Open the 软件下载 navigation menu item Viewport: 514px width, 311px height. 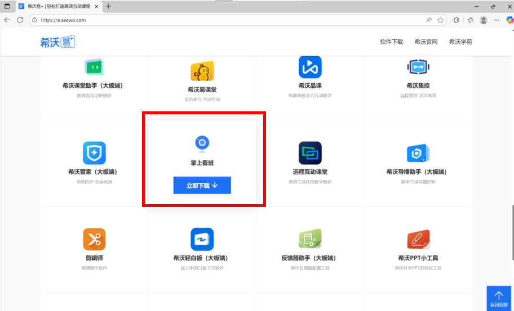[391, 42]
